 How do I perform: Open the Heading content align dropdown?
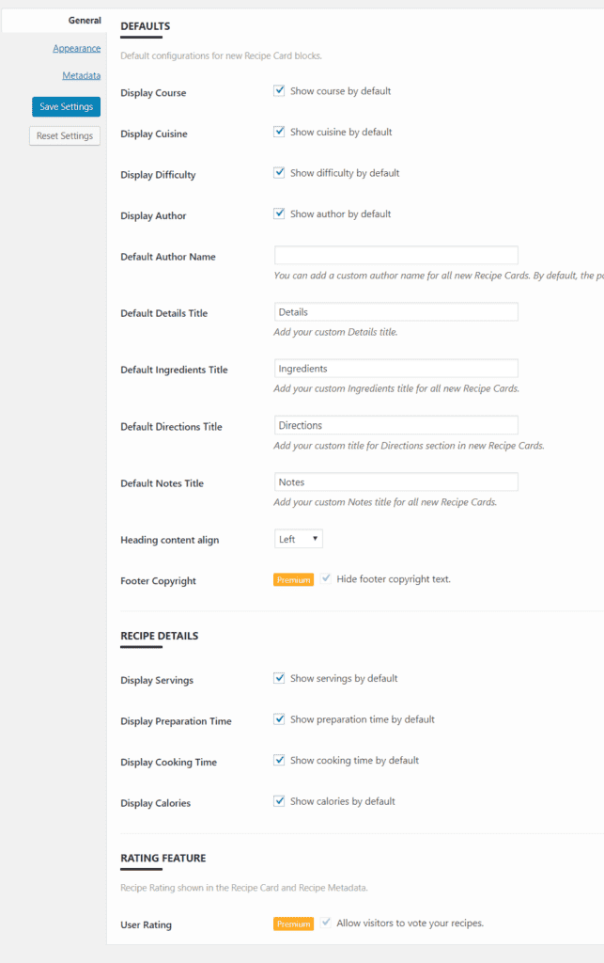pyautogui.click(x=298, y=539)
